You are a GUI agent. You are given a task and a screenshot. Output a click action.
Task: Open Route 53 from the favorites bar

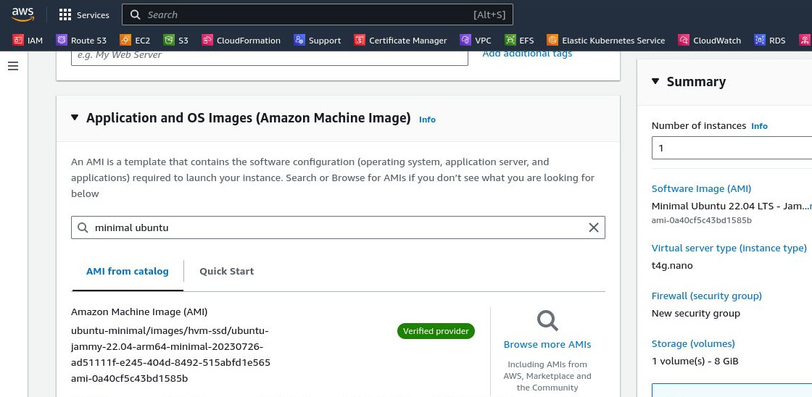tap(88, 41)
